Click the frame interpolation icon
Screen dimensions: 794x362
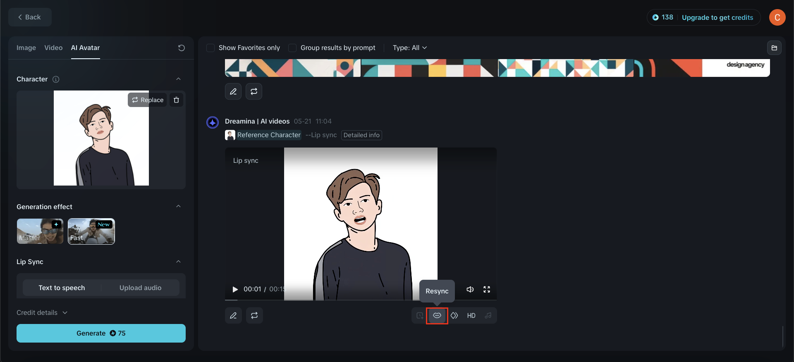[454, 316]
